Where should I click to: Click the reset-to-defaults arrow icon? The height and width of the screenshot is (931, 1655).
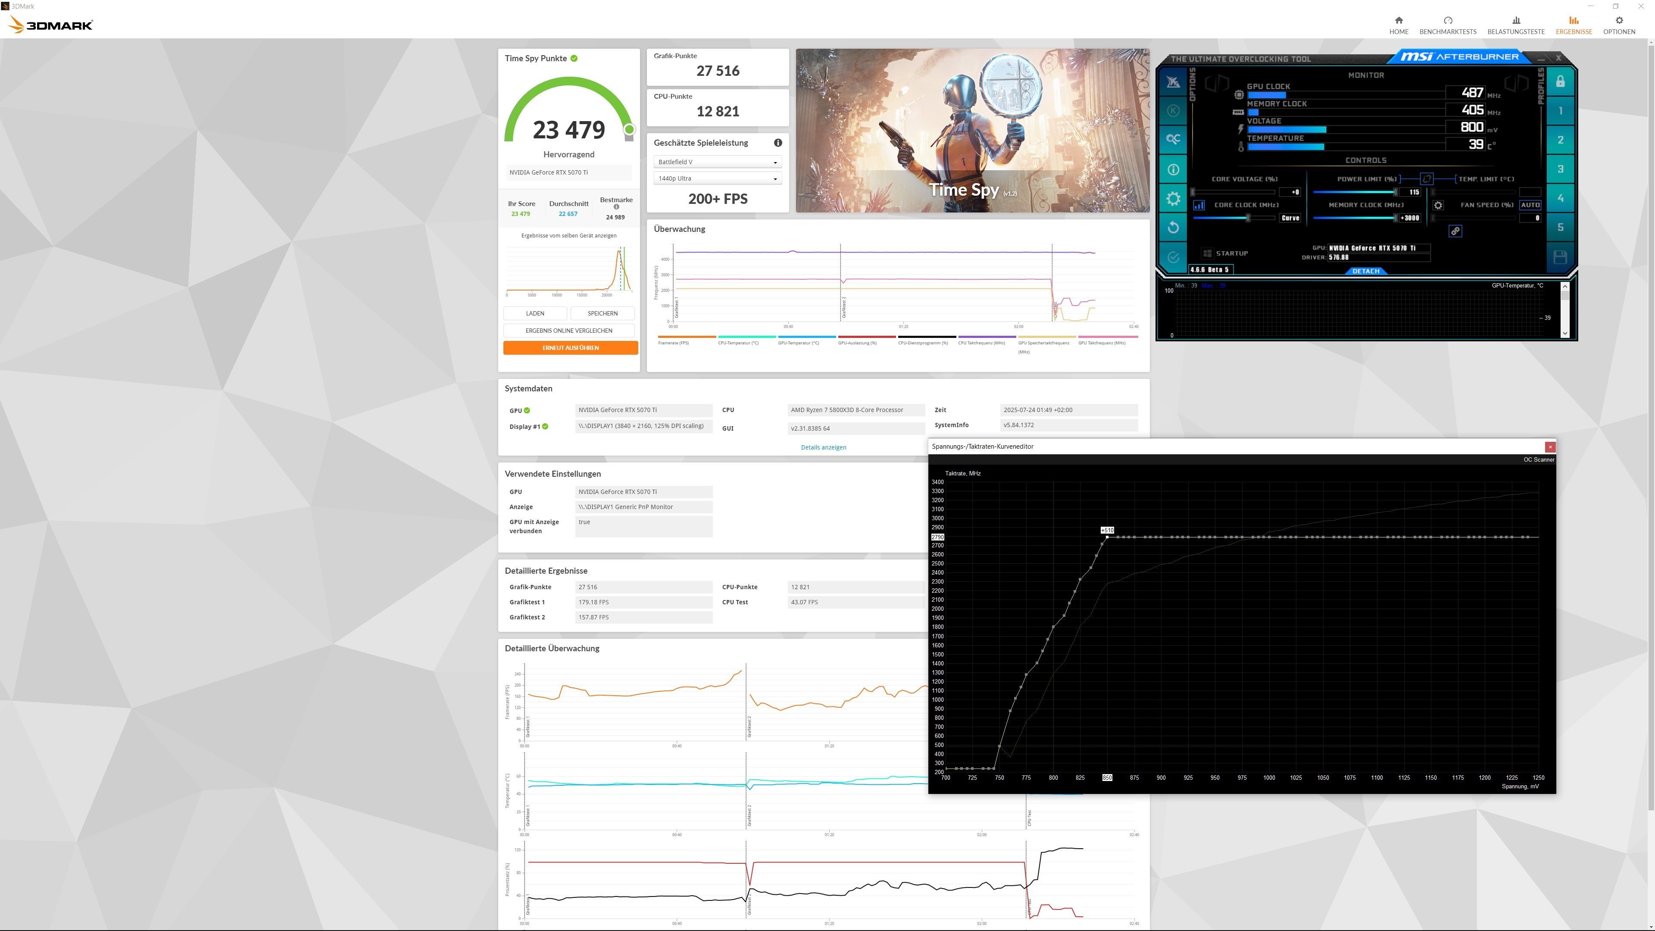pyautogui.click(x=1173, y=228)
